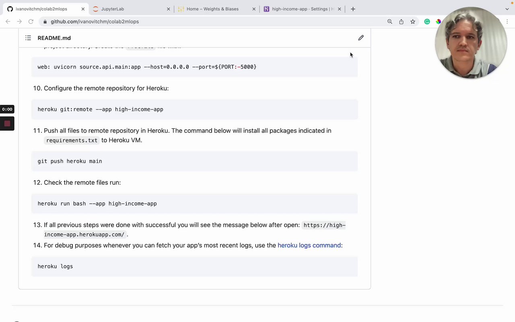Reload the current page

[31, 22]
